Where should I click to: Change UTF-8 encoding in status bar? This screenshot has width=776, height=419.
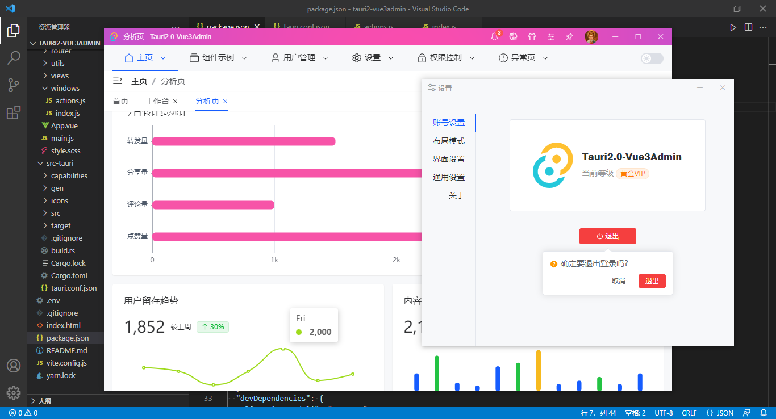664,413
